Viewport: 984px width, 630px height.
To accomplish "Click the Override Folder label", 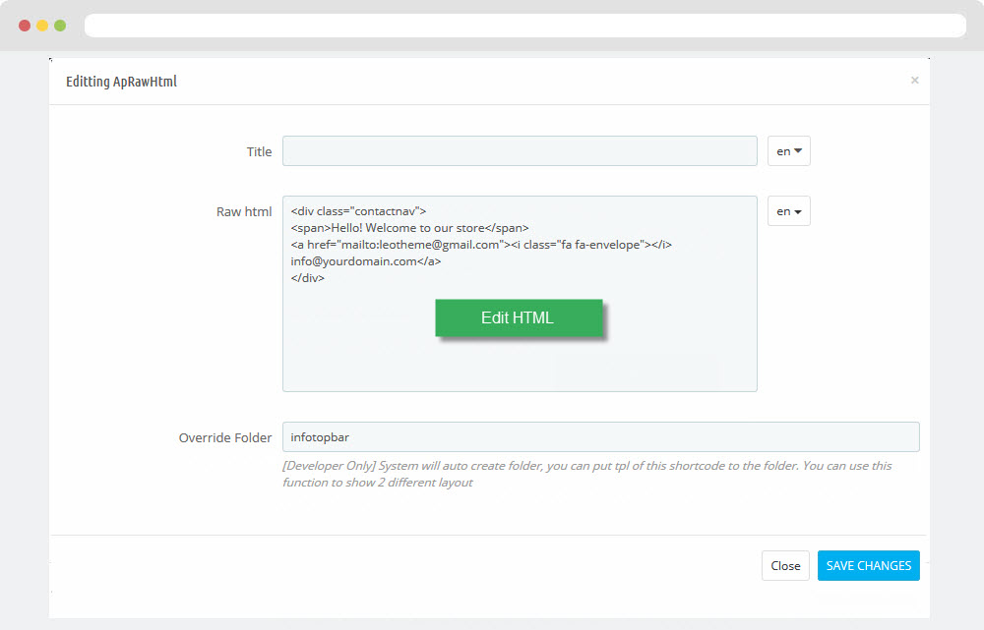I will (x=225, y=437).
